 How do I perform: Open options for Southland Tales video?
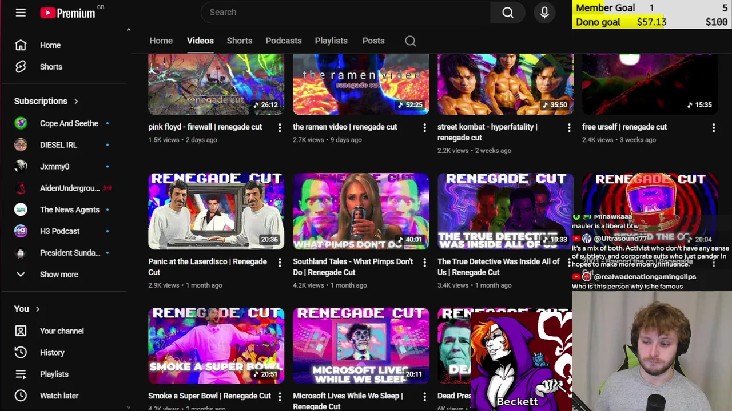[x=424, y=263]
